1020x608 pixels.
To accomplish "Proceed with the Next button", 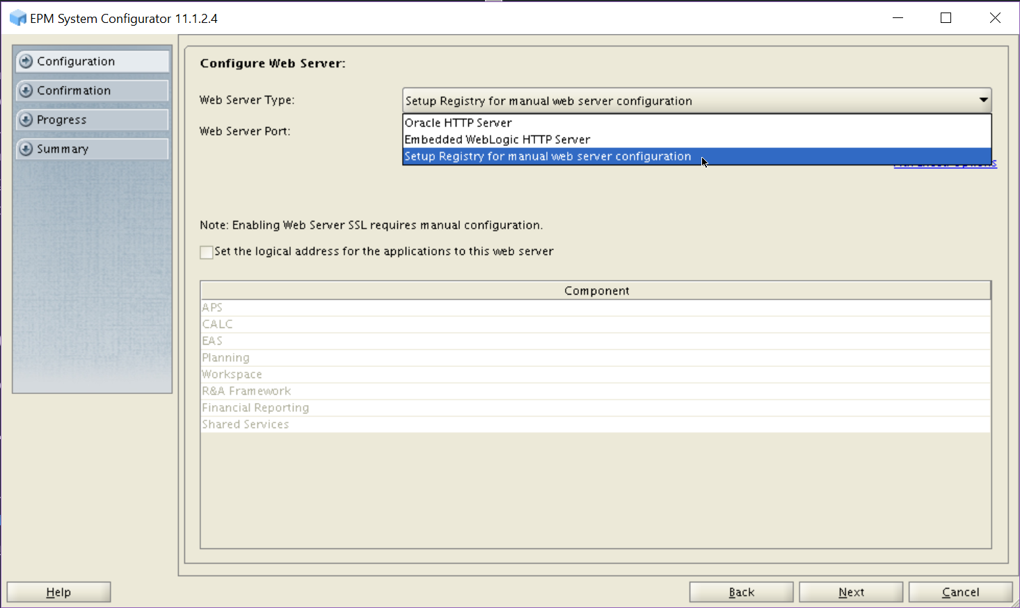I will coord(852,592).
